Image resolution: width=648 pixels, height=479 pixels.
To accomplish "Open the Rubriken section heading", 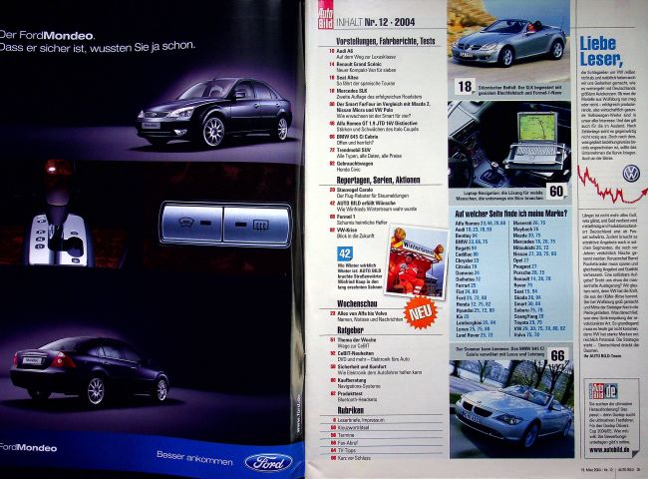I will (x=334, y=408).
